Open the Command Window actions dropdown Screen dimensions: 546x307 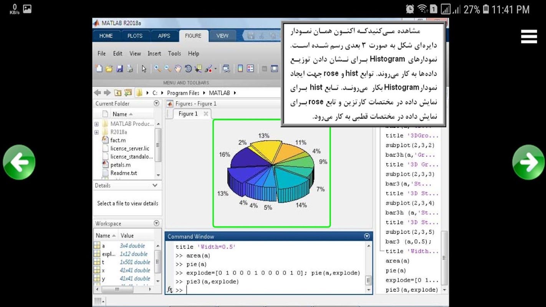367,236
